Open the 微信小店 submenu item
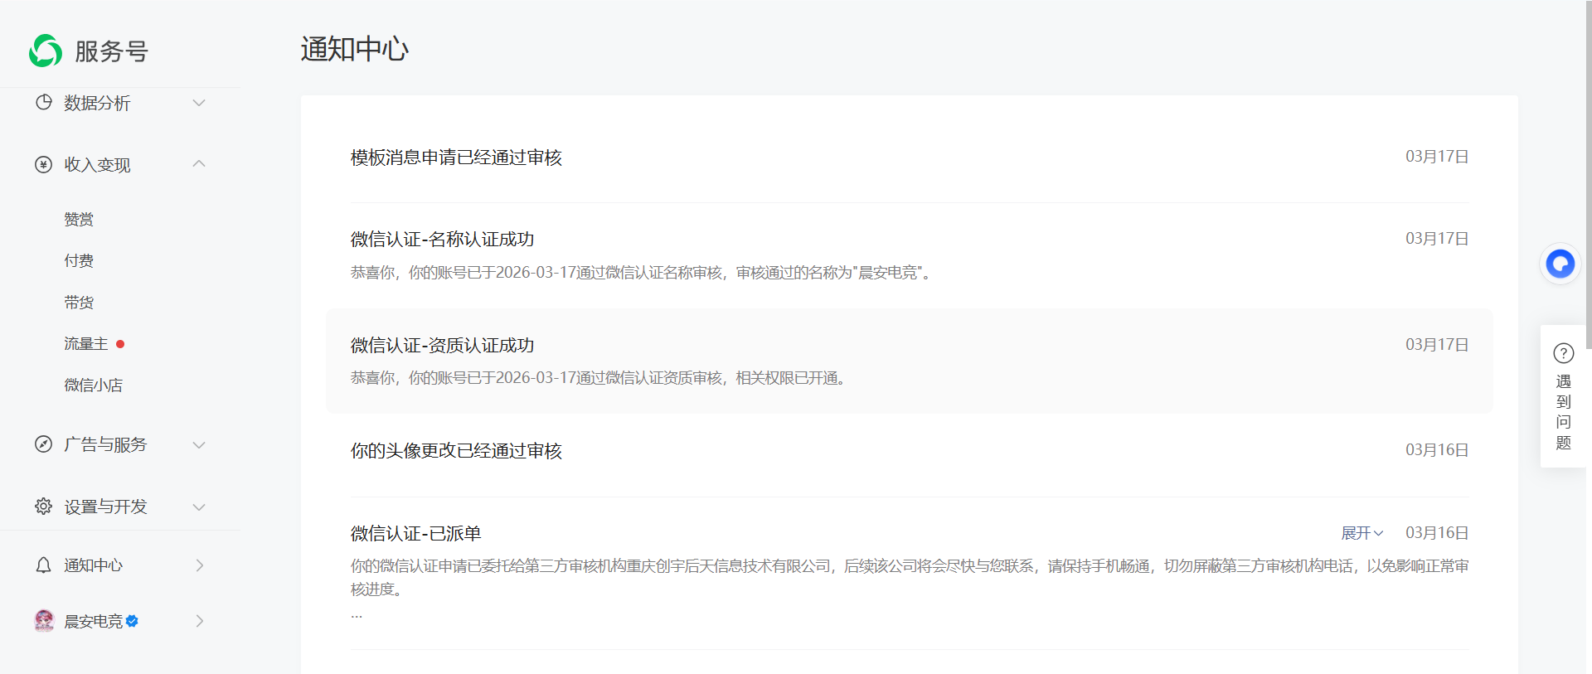Viewport: 1592px width, 674px height. point(93,385)
